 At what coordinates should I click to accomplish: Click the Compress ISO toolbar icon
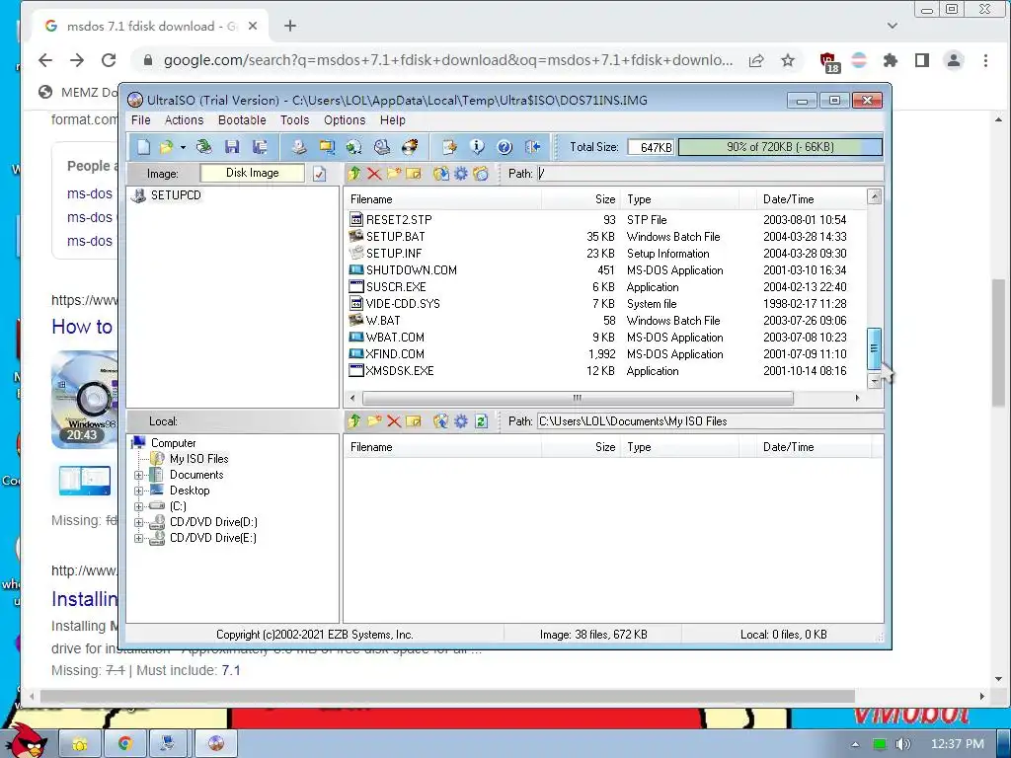pyautogui.click(x=327, y=147)
